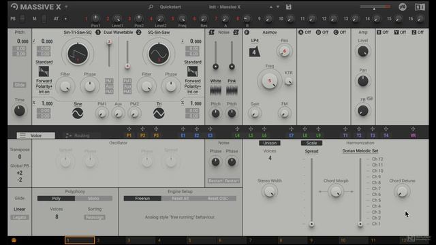Select the P1 performer modulation tab
This screenshot has width=436, height=245.
(129, 135)
